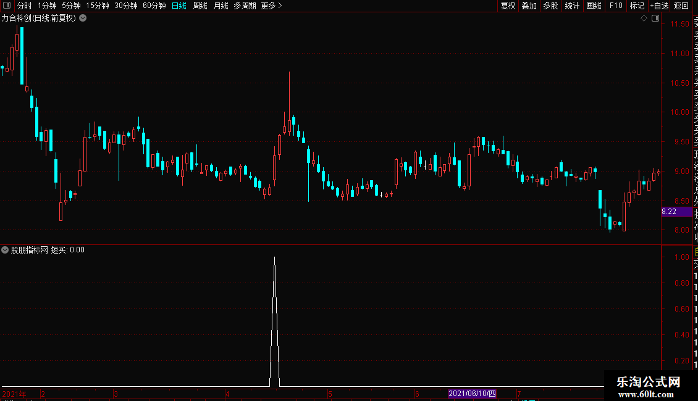This screenshot has height=401, width=698.
Task: Expand the 更多 periods menu
Action: coord(272,6)
